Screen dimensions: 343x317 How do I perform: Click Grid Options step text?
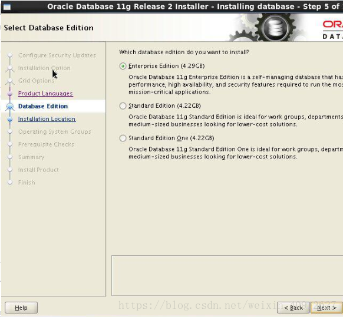pos(37,81)
